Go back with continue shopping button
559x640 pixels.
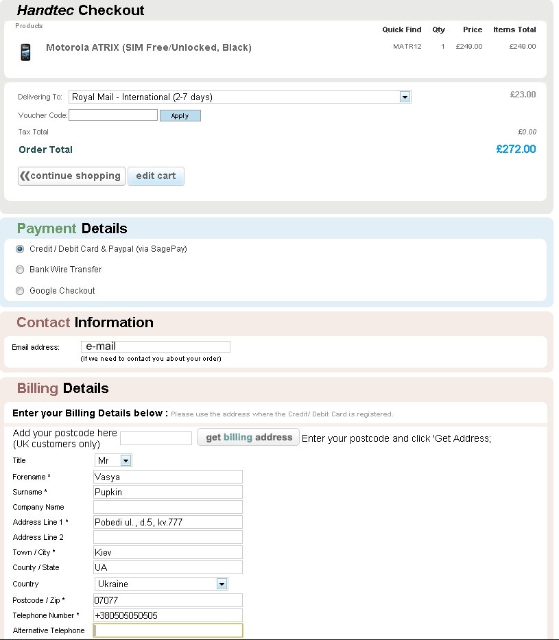pos(71,176)
